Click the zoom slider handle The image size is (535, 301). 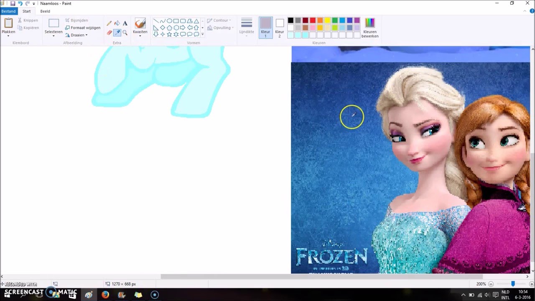pyautogui.click(x=513, y=284)
